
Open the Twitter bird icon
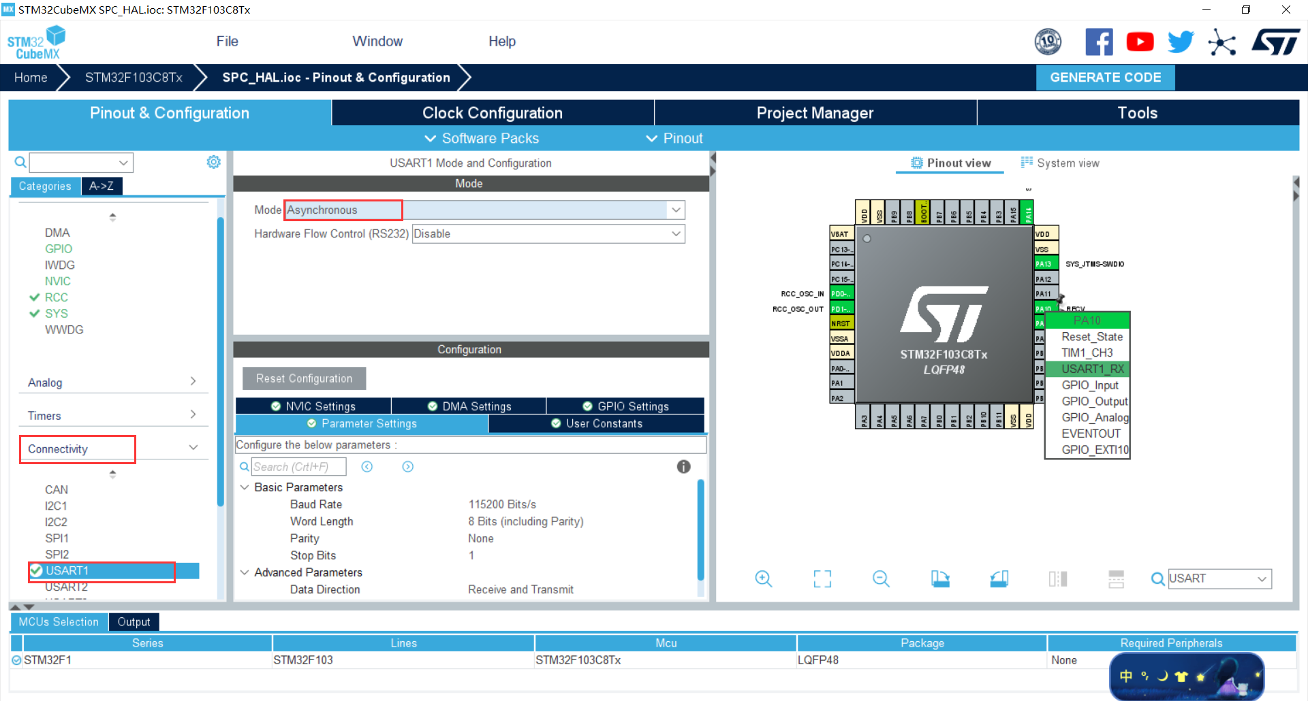1181,42
